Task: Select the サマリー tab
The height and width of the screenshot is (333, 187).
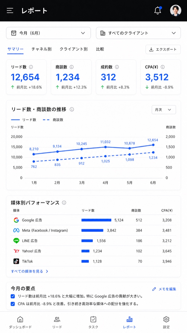Action: (x=15, y=49)
